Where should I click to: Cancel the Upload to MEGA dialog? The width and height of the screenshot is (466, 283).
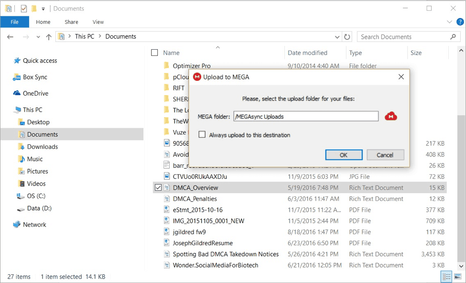[x=385, y=154]
